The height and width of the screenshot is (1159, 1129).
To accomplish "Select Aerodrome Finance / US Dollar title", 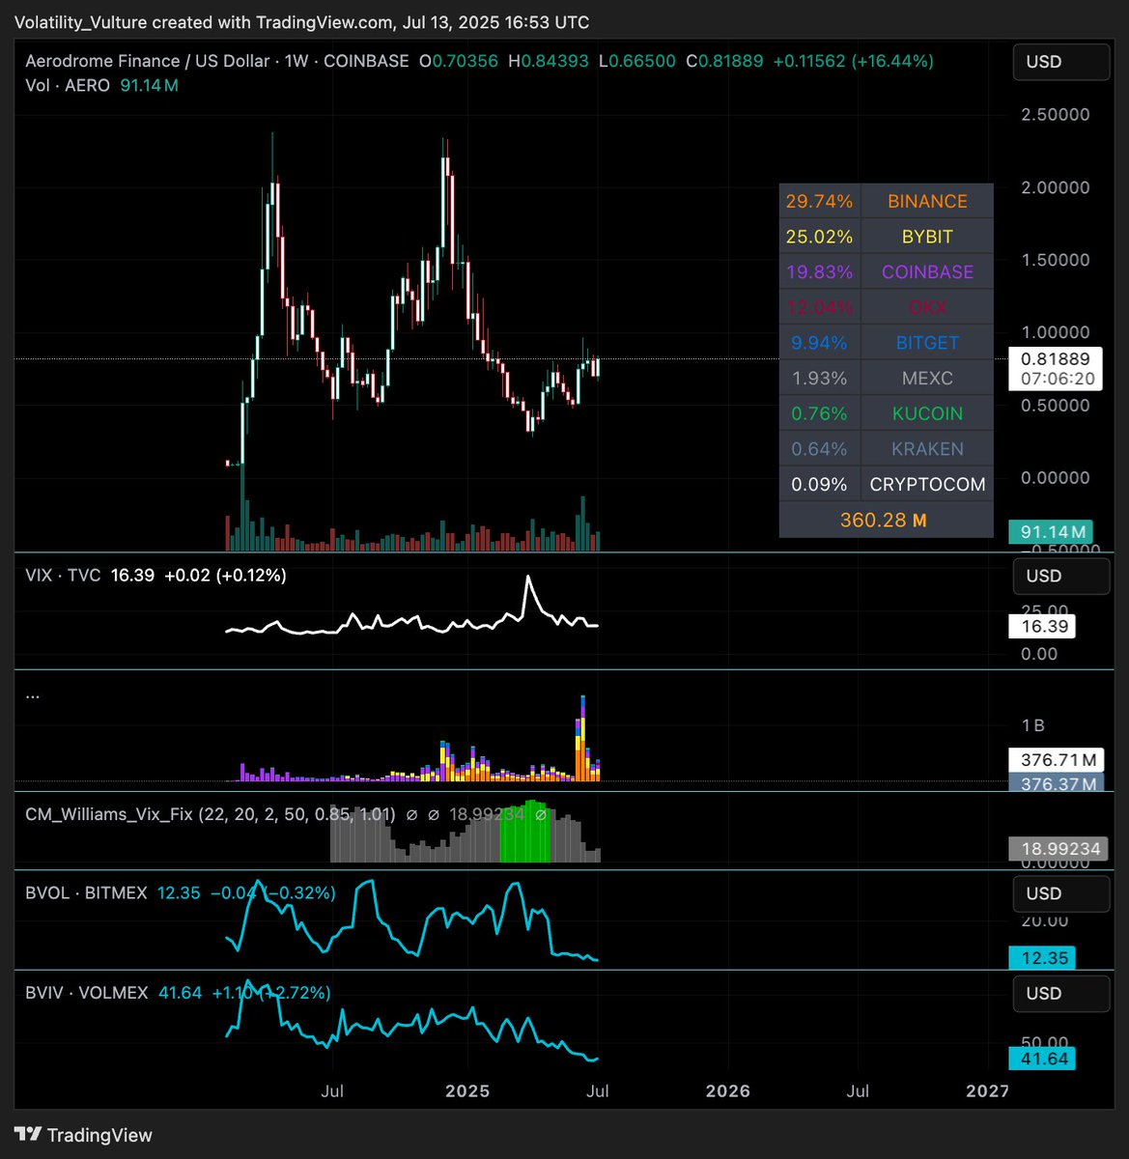I will click(x=147, y=61).
